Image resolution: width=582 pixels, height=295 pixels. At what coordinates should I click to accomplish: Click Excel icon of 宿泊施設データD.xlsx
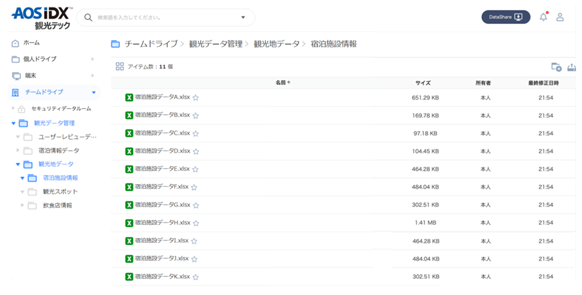(x=129, y=152)
